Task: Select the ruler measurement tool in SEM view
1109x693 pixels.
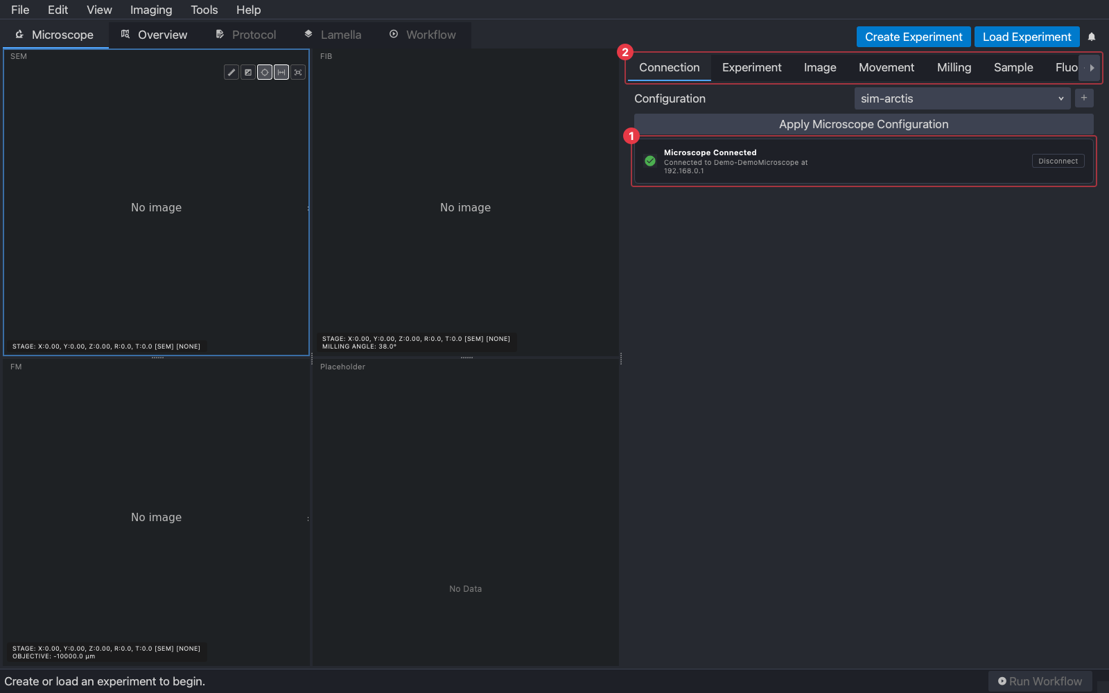Action: coord(232,72)
